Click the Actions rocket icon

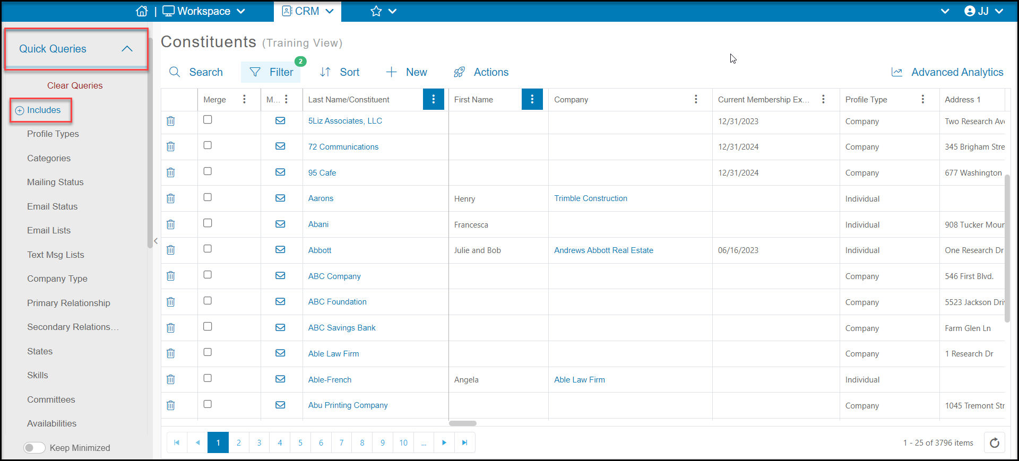click(x=459, y=72)
